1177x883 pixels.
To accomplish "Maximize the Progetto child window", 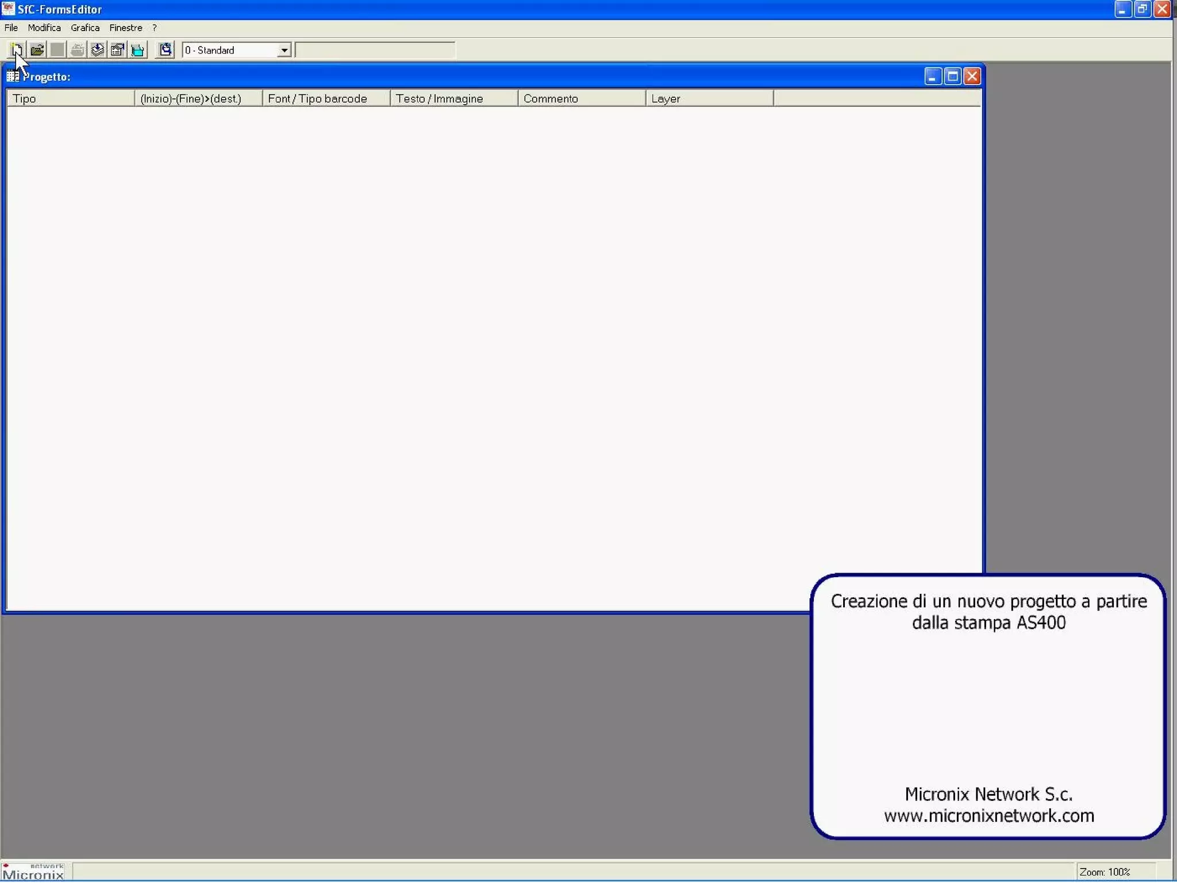I will [x=952, y=76].
